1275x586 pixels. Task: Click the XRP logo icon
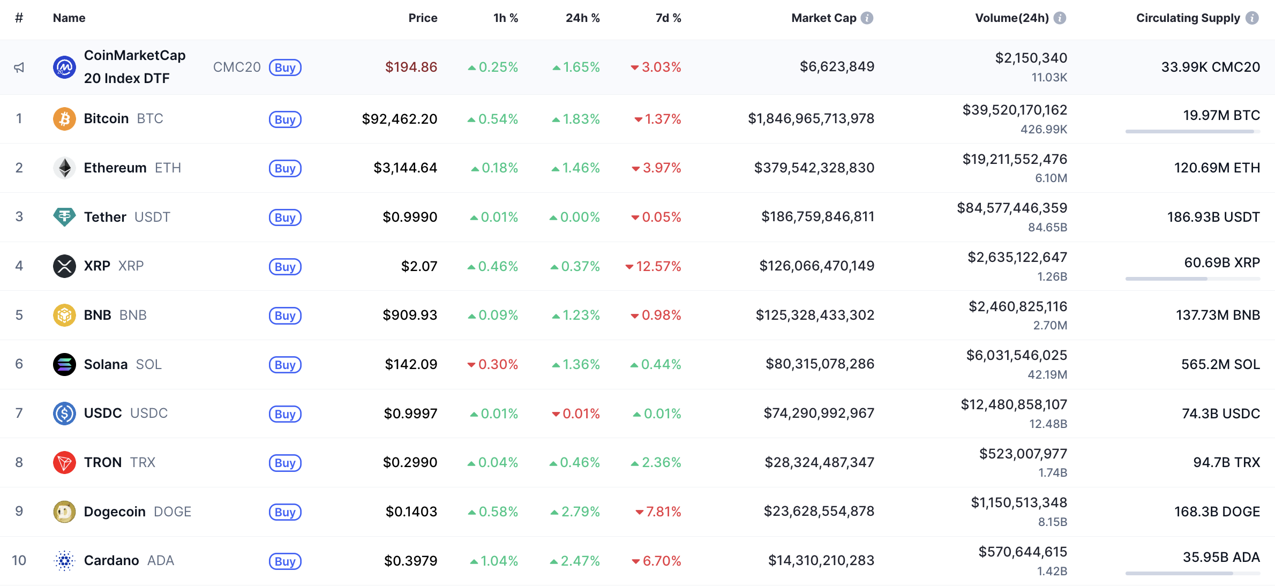64,266
